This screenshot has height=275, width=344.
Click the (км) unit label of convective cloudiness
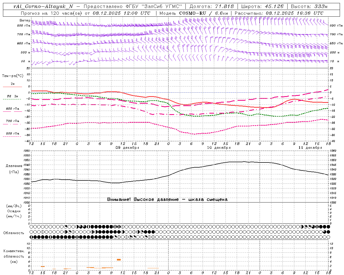click(x=14, y=262)
